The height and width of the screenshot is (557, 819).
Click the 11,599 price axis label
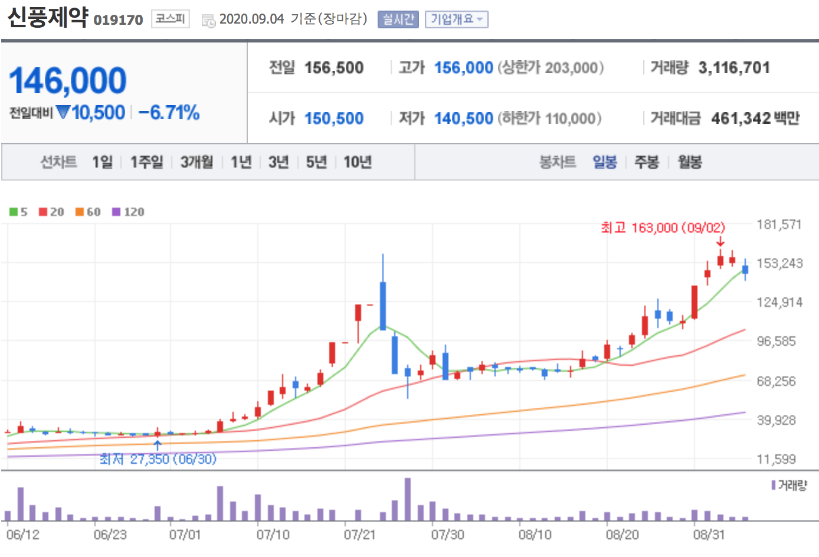pos(776,459)
